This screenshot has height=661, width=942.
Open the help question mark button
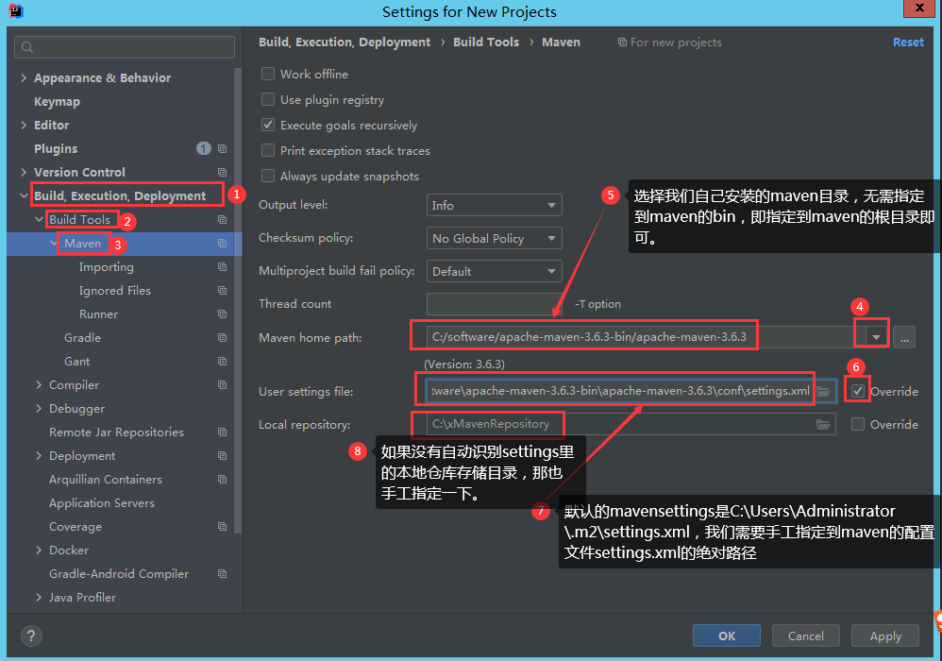31,636
